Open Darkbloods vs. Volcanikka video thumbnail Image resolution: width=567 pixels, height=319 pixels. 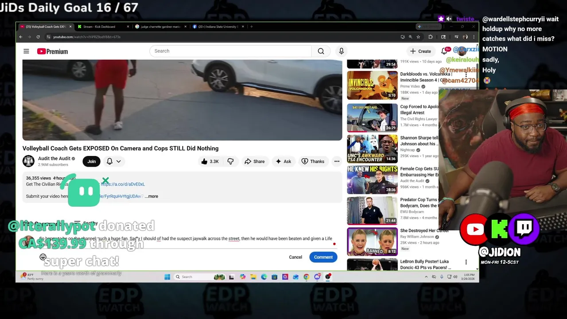click(372, 86)
